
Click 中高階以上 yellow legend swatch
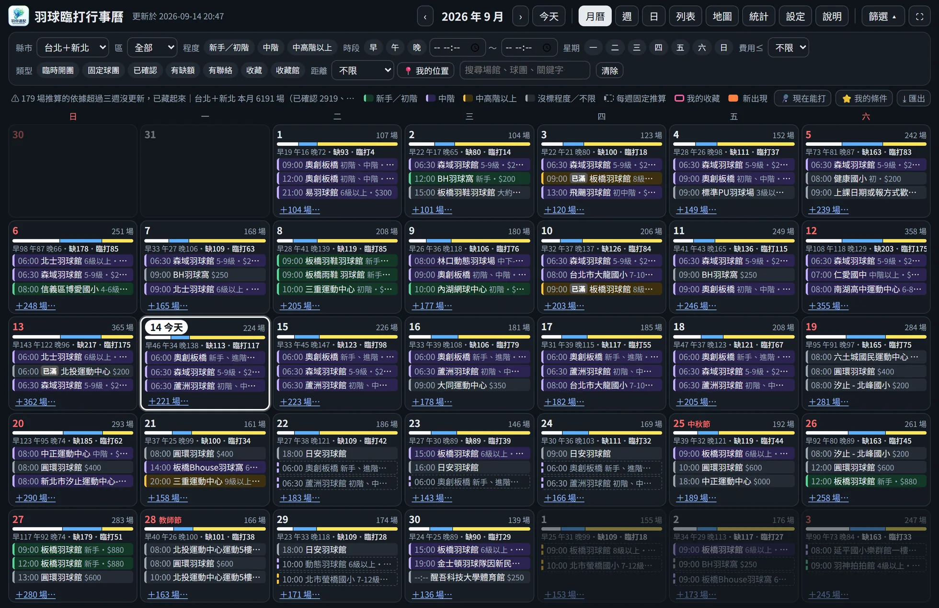click(468, 98)
